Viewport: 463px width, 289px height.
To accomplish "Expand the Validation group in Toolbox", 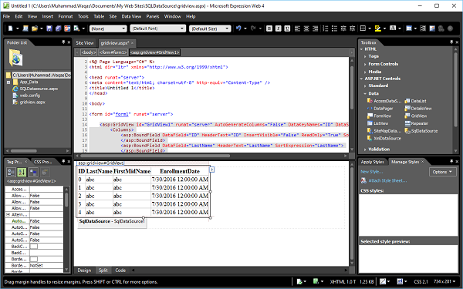I will (365, 150).
